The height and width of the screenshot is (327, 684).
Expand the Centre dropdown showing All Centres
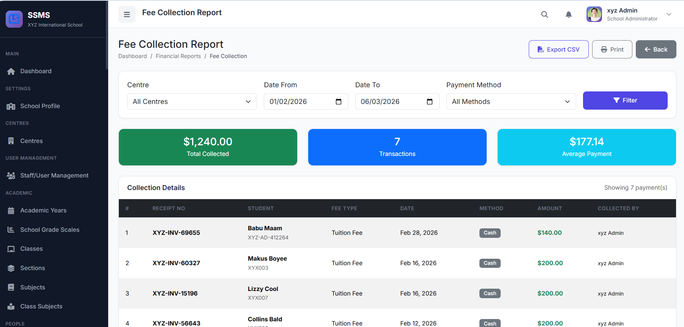click(192, 102)
